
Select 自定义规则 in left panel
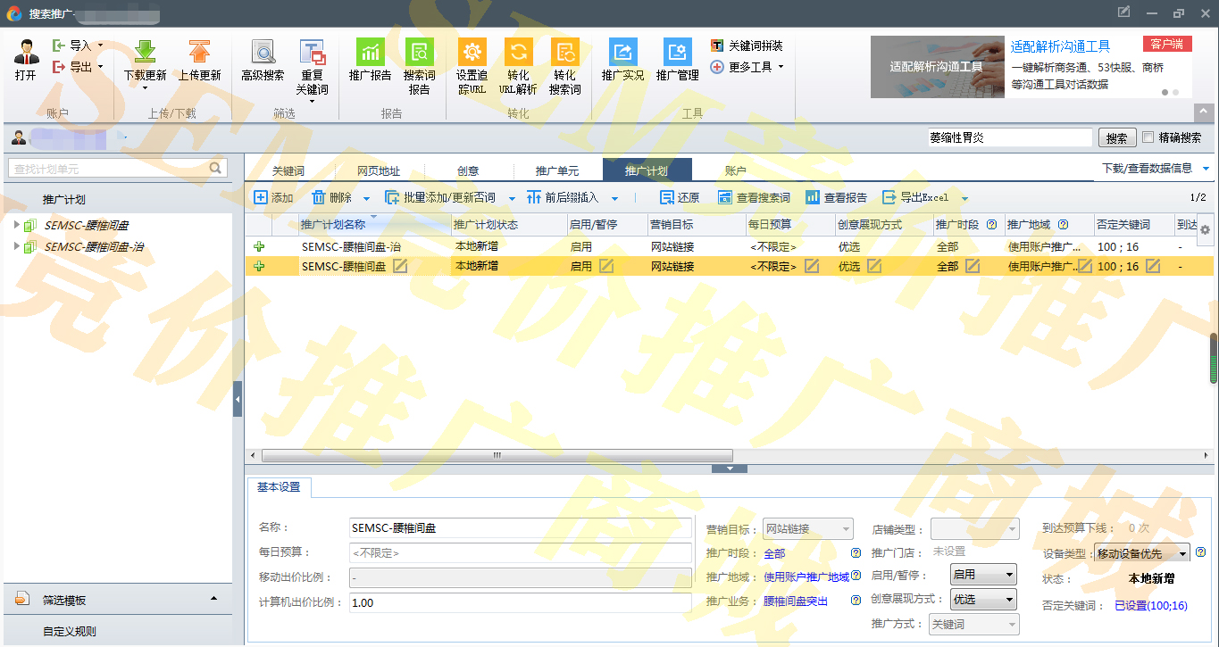(70, 631)
